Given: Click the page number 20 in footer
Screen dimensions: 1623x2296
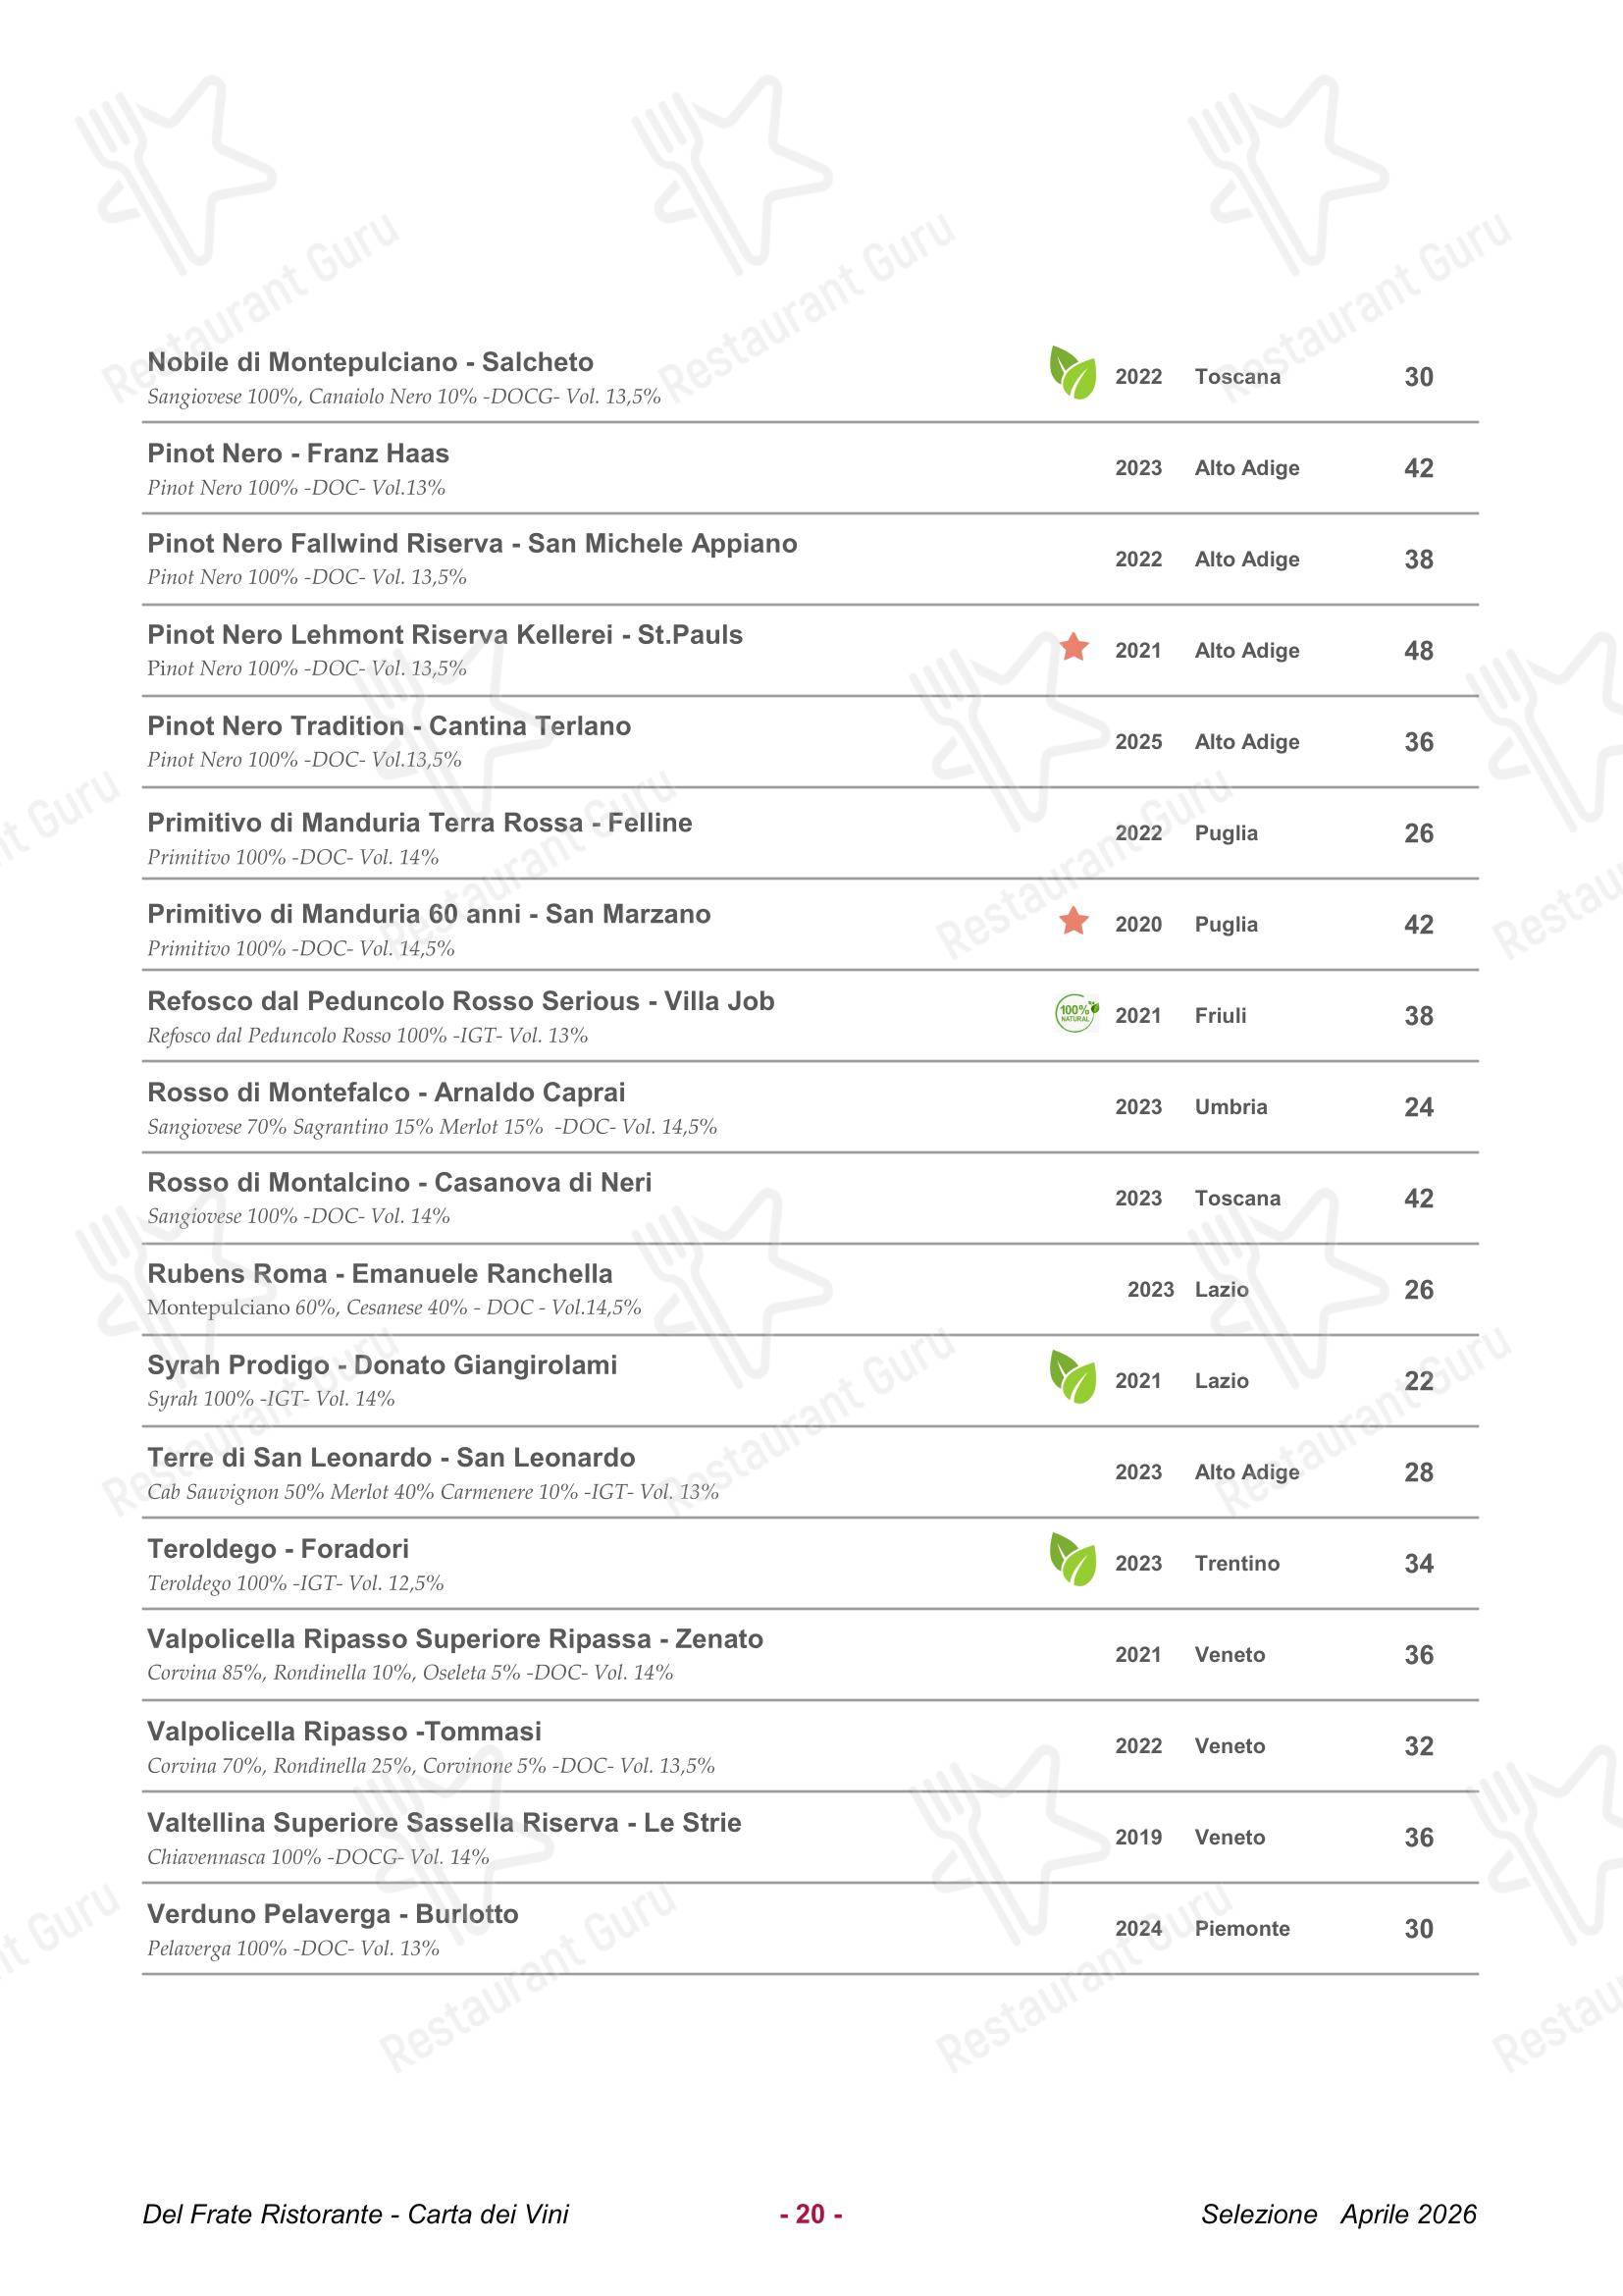Looking at the screenshot, I should [x=811, y=2214].
